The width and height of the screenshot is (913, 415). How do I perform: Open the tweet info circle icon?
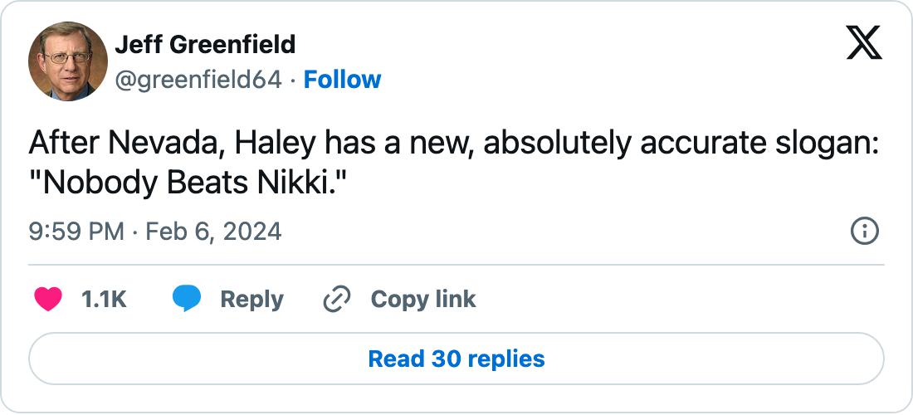point(865,231)
